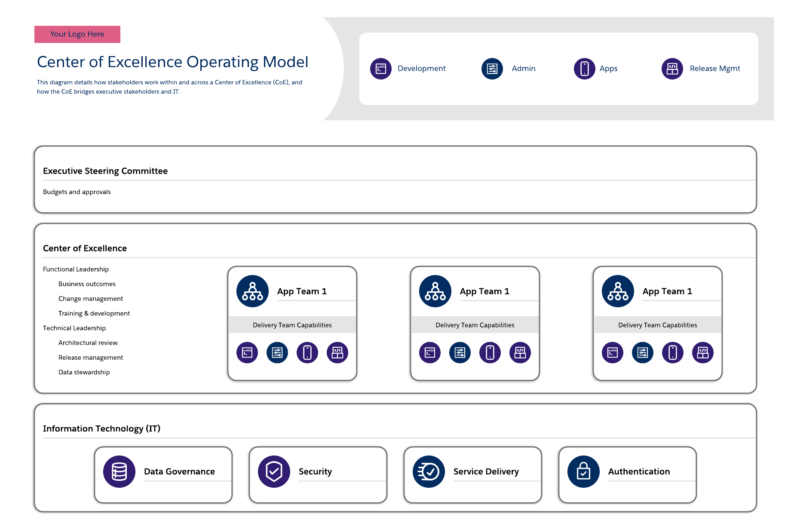Click the Change management list entry
This screenshot has height=529, width=791.
coord(91,299)
